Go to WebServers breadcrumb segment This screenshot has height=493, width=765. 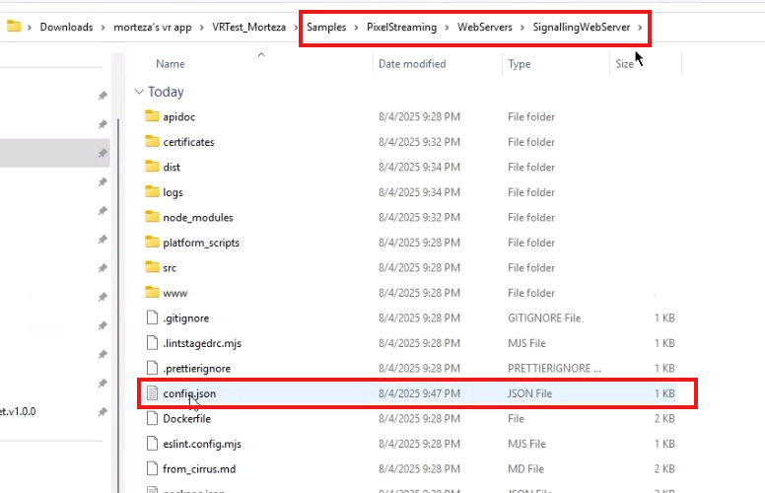tap(484, 28)
